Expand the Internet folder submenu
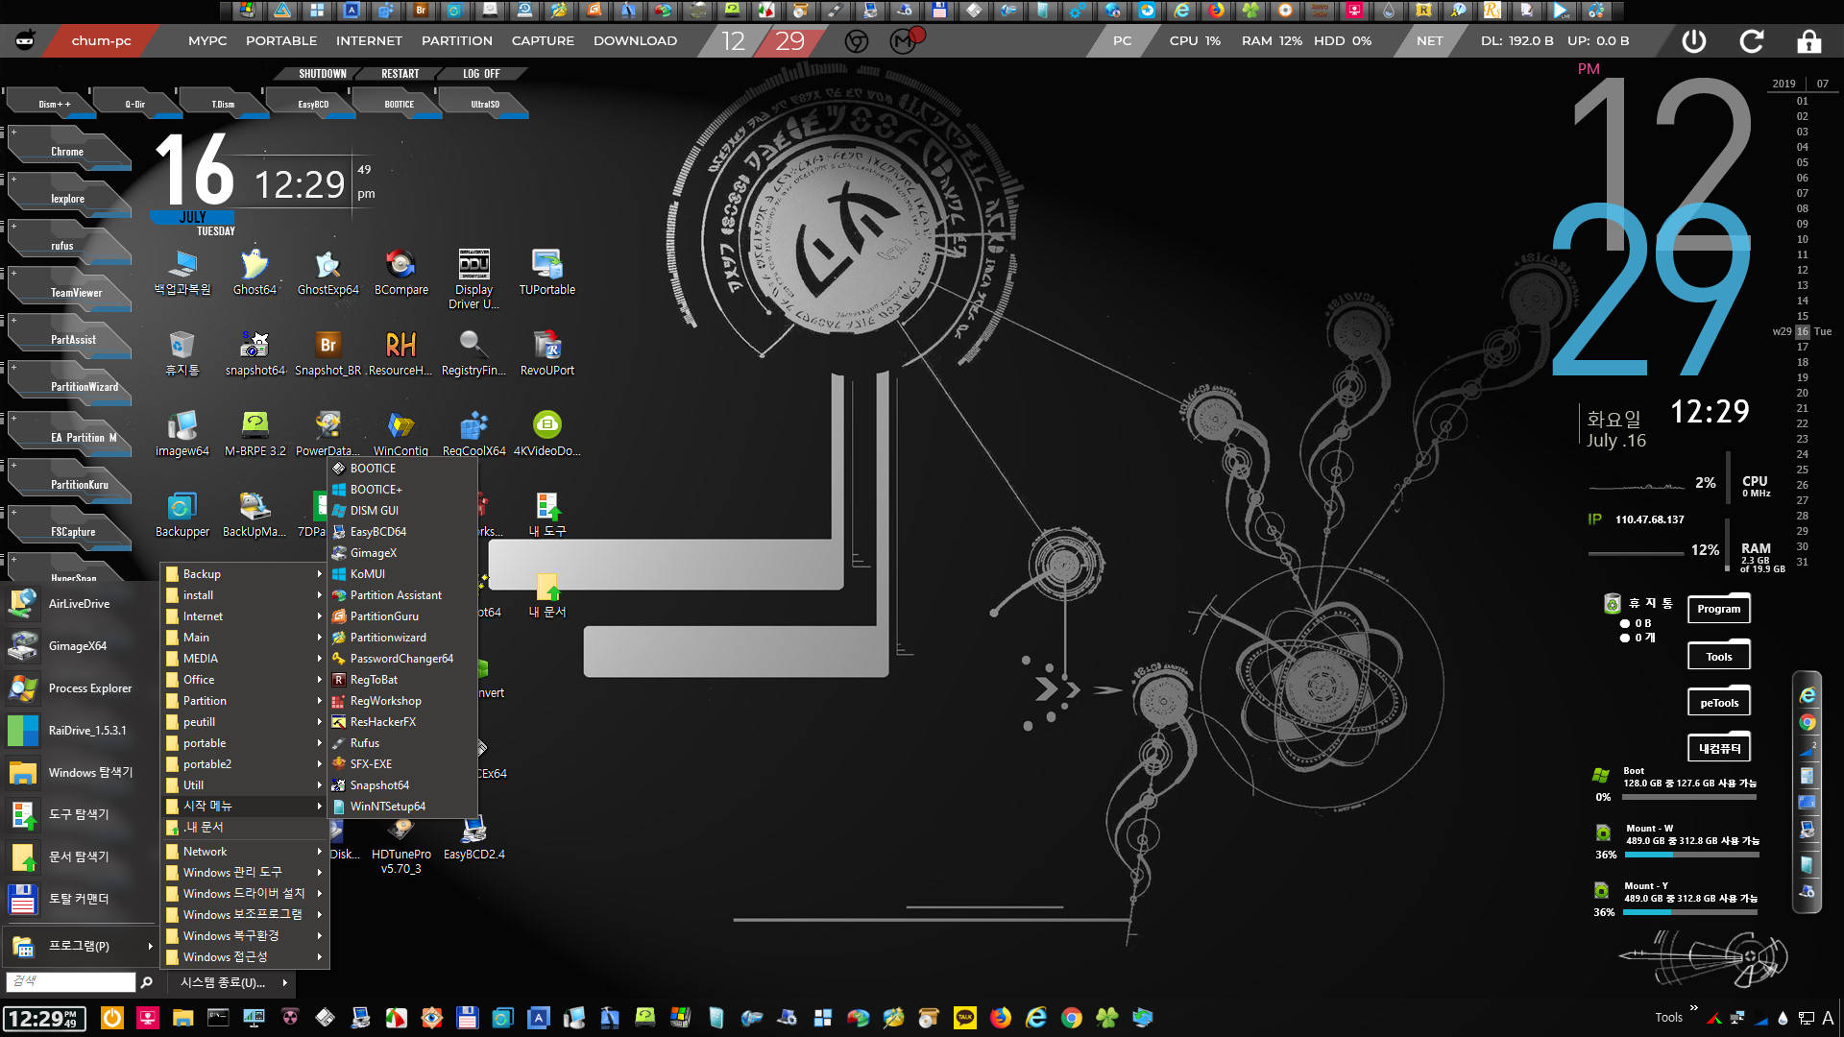 [244, 616]
